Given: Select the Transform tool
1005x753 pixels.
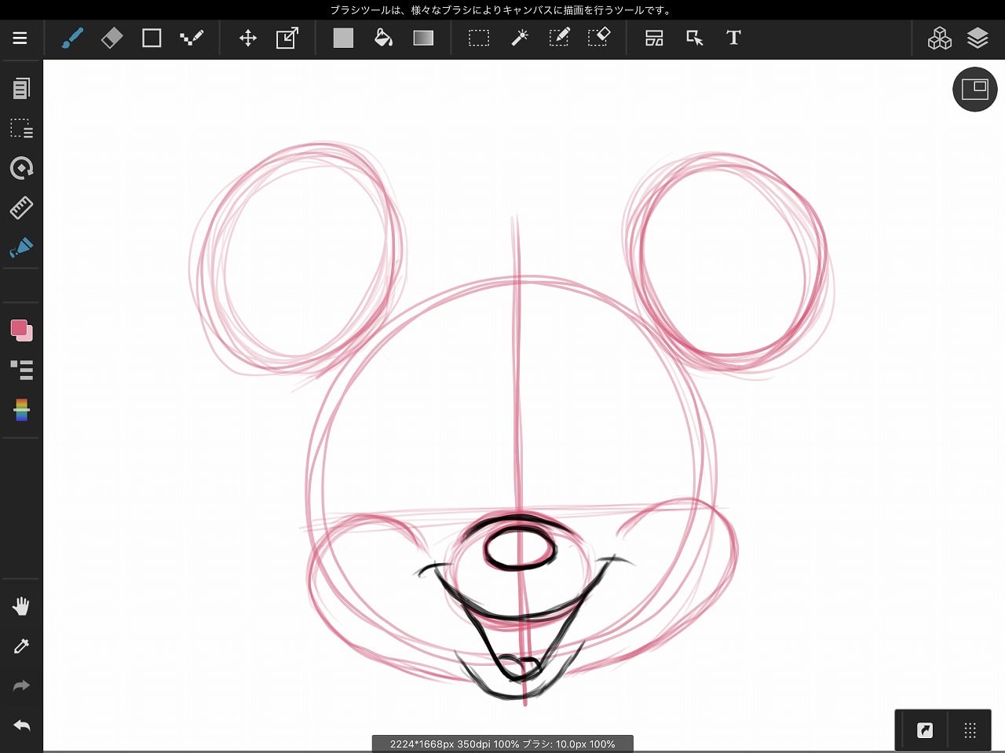Looking at the screenshot, I should [x=287, y=38].
